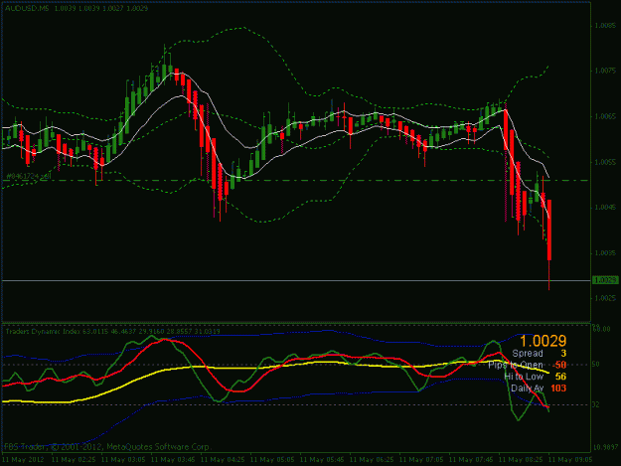621x466 pixels.
Task: Click the 11 May 06:25 time label
Action: tap(372, 460)
